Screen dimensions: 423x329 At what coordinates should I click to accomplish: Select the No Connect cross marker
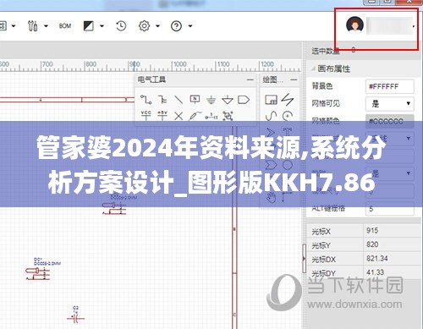[x=179, y=116]
